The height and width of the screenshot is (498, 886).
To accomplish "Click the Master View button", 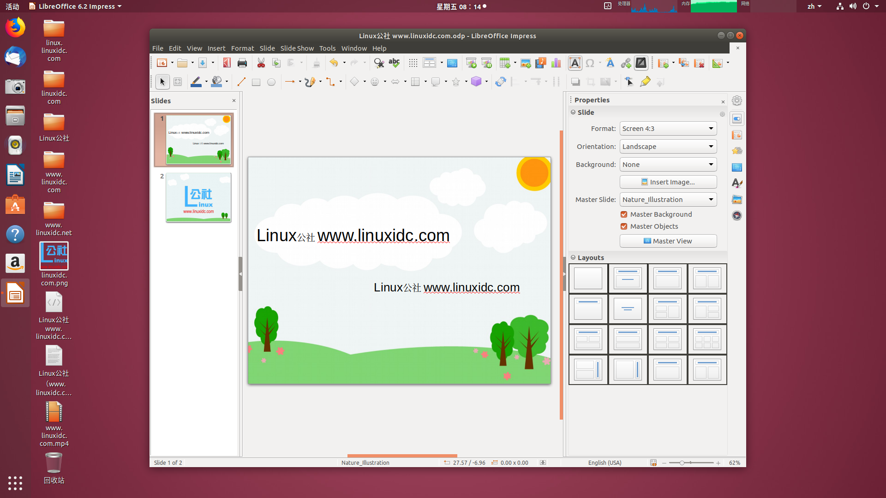I will pos(668,240).
